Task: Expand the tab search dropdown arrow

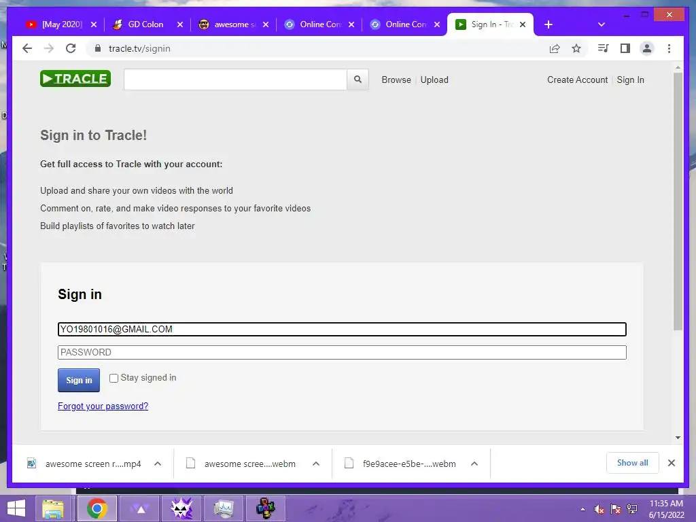Action: pyautogui.click(x=601, y=24)
